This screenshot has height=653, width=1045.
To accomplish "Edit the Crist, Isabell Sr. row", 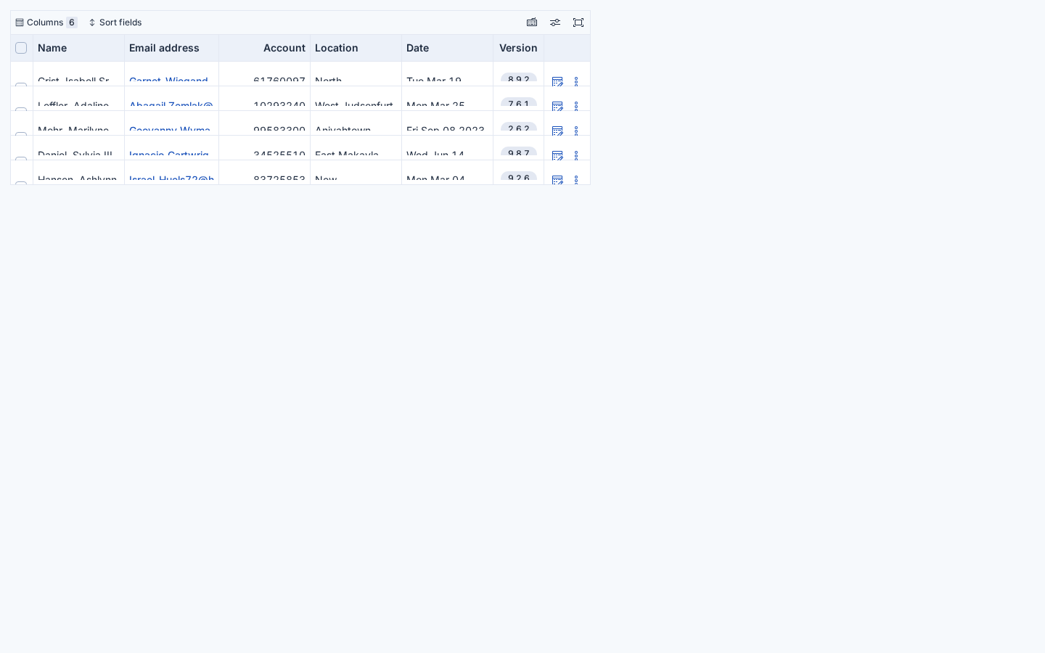I will (557, 81).
